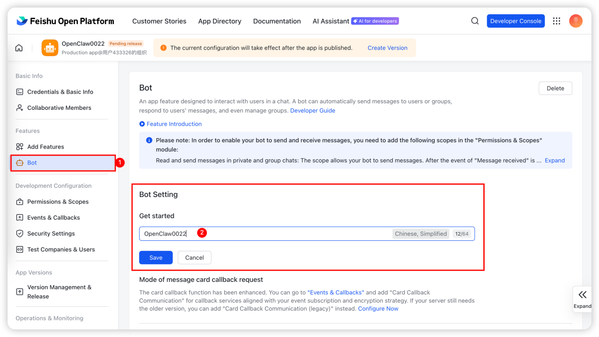
Task: Click the Feature Introduction play icon
Action: click(x=142, y=124)
